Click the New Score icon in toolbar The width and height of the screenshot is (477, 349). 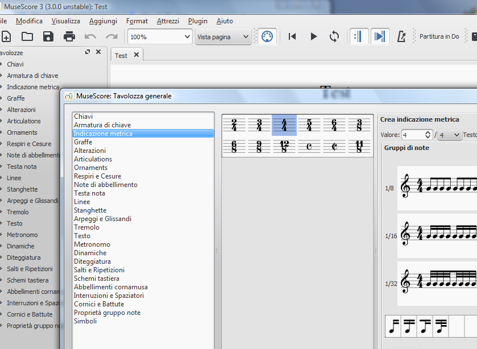[6, 36]
